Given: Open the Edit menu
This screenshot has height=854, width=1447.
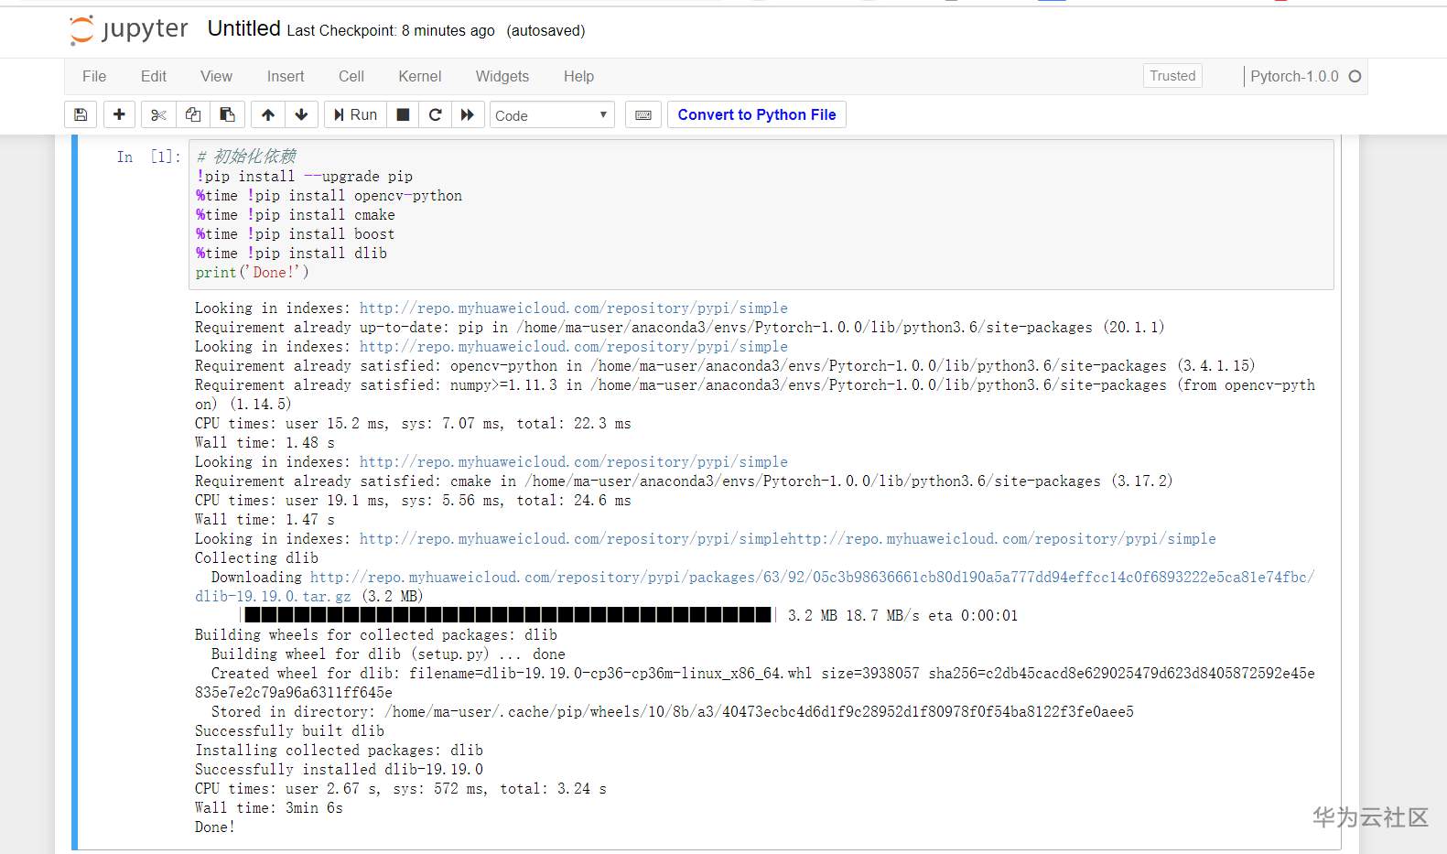Looking at the screenshot, I should point(154,76).
